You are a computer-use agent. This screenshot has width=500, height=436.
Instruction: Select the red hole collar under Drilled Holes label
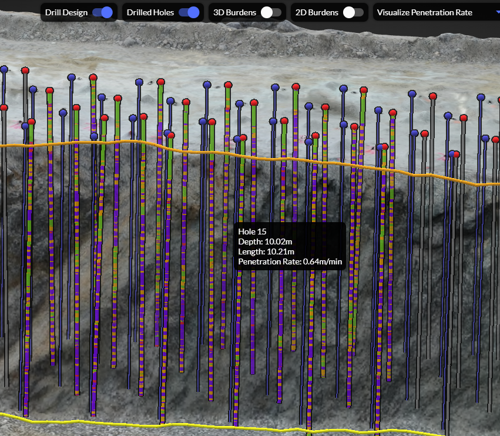[x=161, y=82]
